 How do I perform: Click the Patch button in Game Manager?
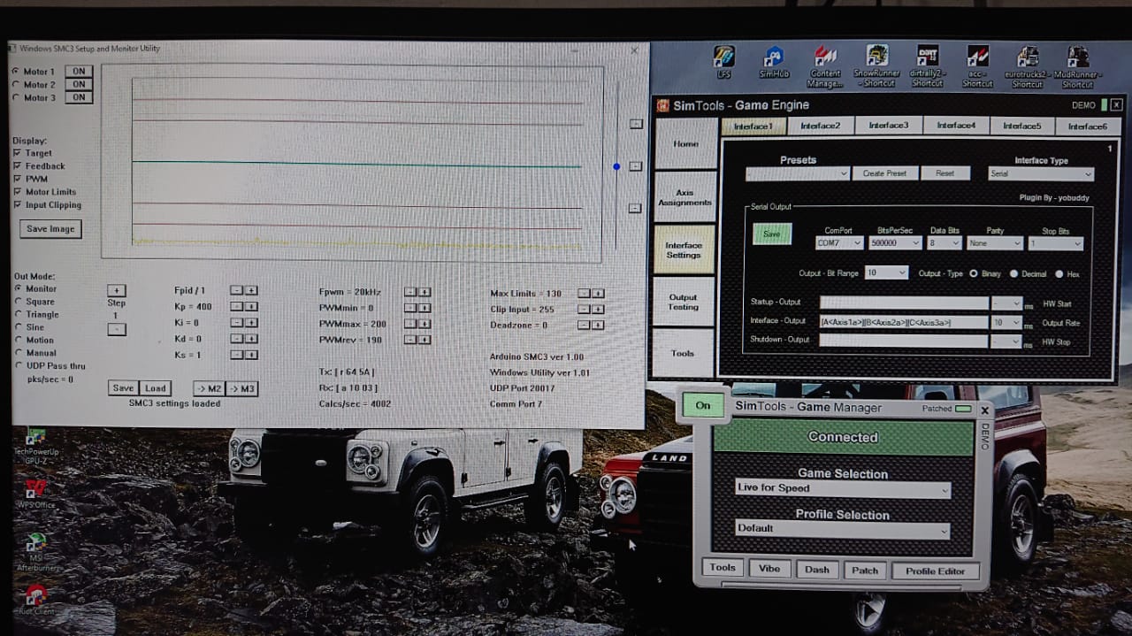(x=865, y=571)
